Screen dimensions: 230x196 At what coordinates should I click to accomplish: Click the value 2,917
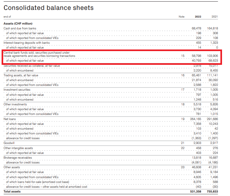(x=214, y=143)
